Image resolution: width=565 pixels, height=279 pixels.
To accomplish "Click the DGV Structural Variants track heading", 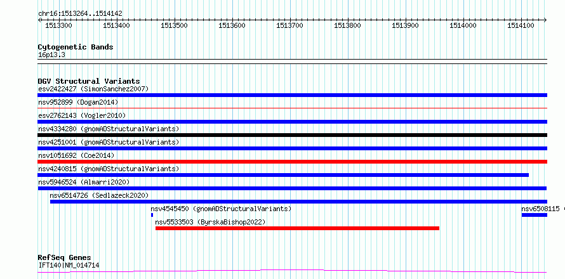I will 89,81.
